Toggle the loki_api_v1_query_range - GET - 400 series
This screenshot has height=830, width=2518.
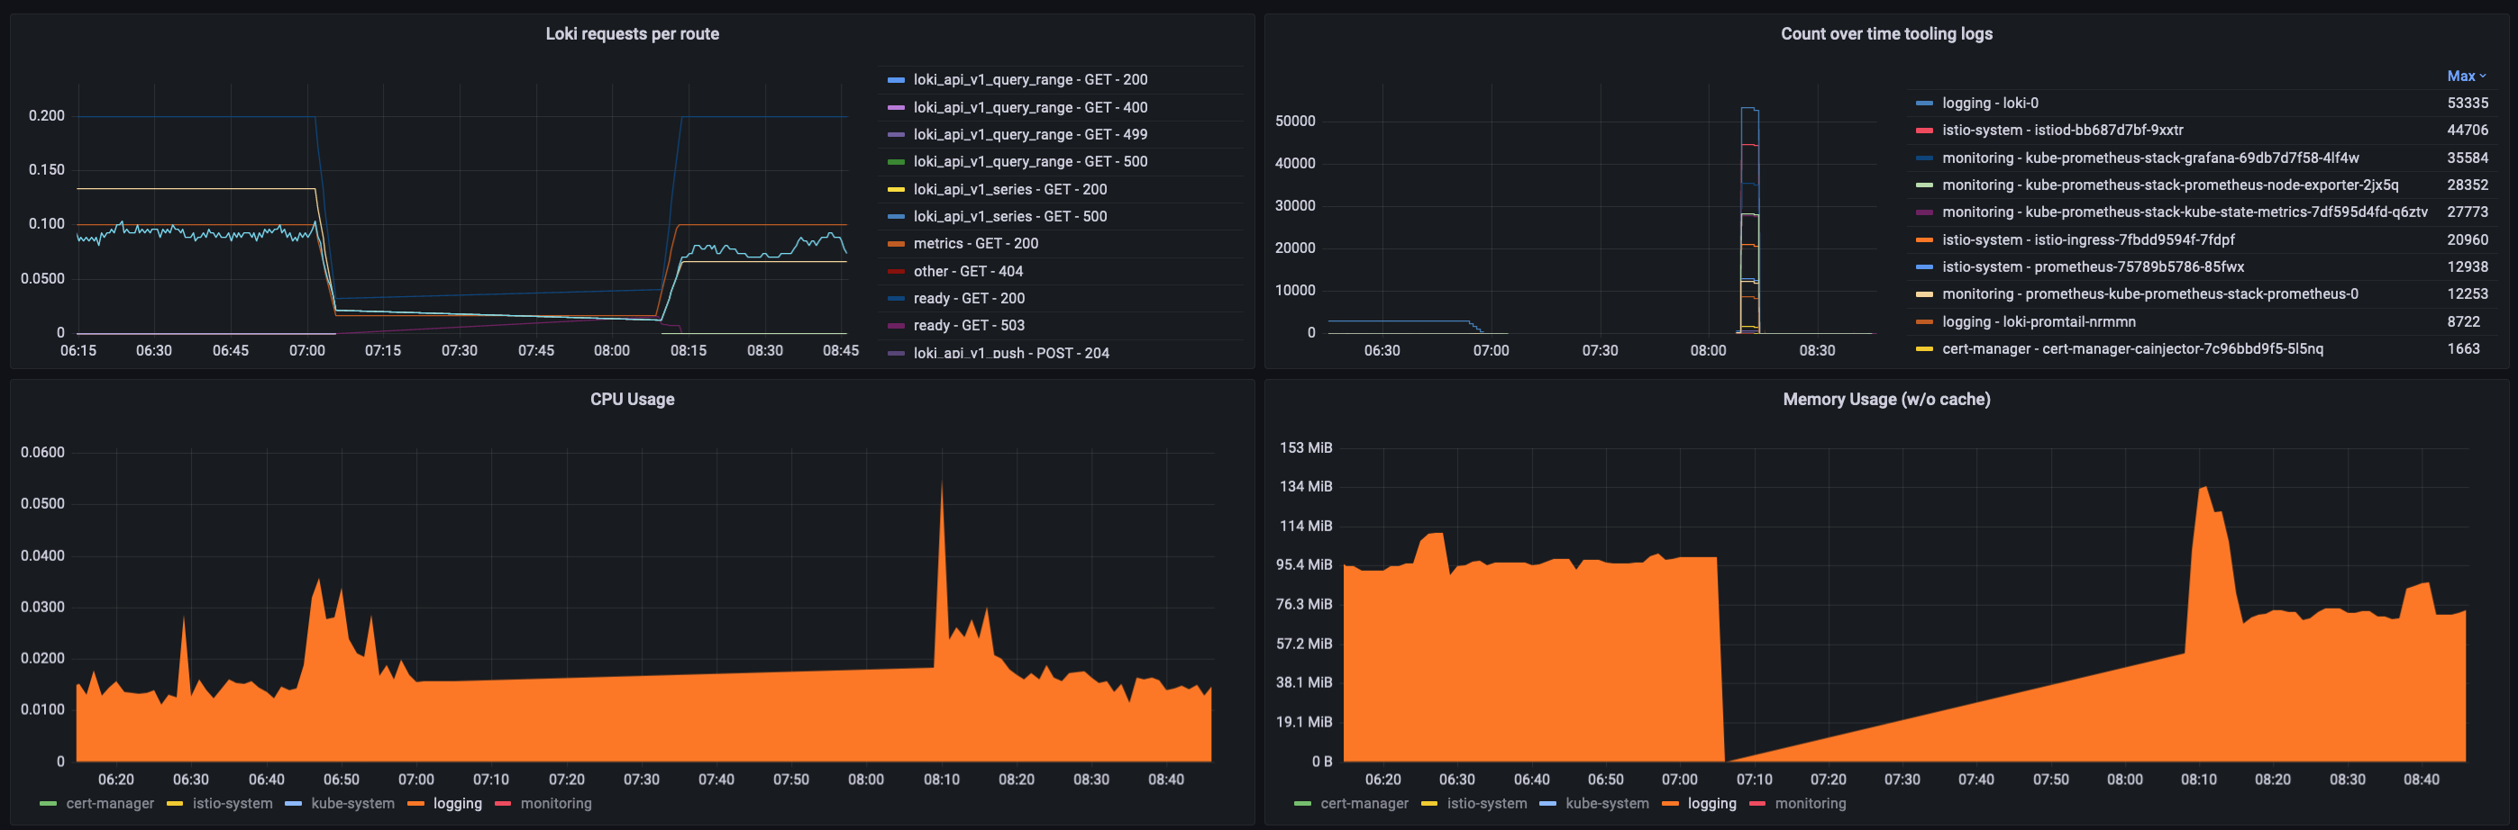tap(1029, 107)
